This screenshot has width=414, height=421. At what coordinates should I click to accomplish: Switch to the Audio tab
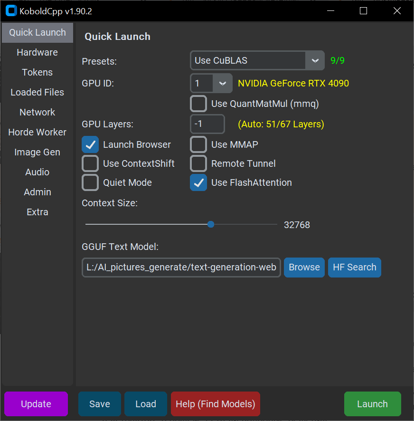pos(38,172)
